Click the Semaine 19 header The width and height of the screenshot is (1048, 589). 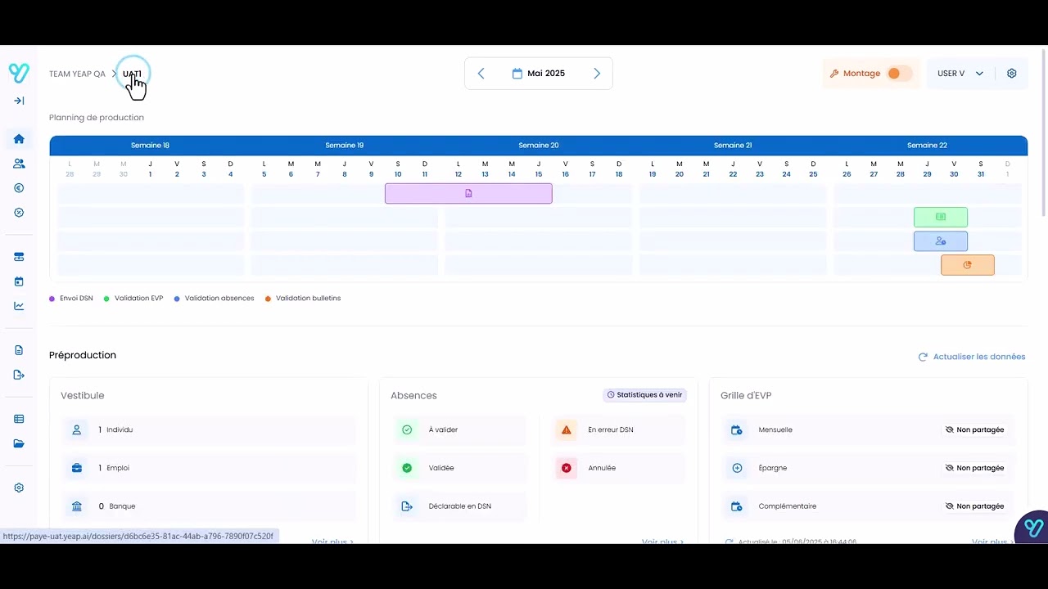pyautogui.click(x=344, y=146)
